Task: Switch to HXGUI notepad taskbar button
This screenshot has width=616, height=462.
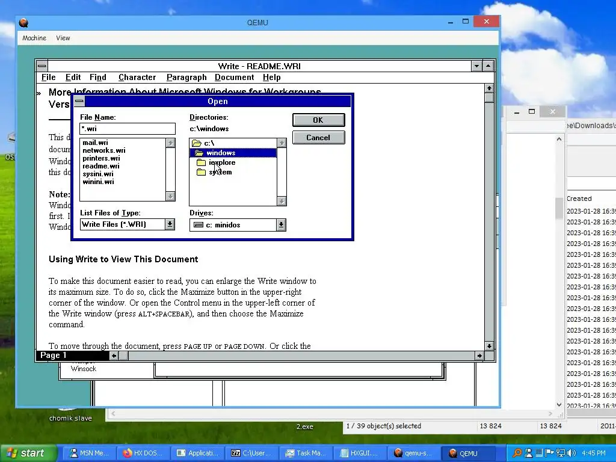Action: (x=360, y=453)
